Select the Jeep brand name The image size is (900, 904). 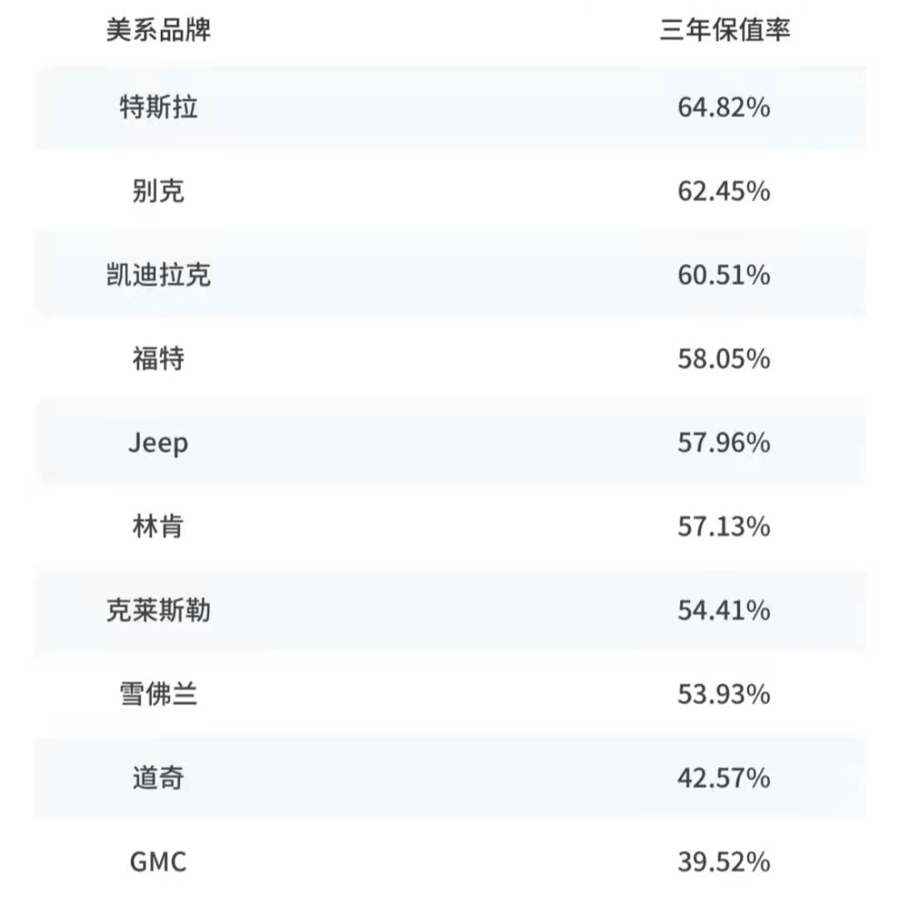point(158,443)
